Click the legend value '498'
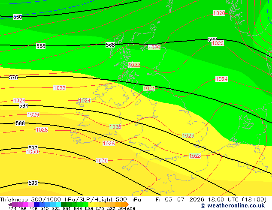 click(x=33, y=208)
